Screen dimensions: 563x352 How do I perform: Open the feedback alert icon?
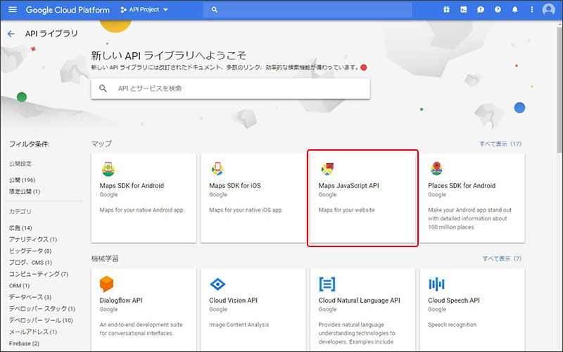pyautogui.click(x=481, y=10)
